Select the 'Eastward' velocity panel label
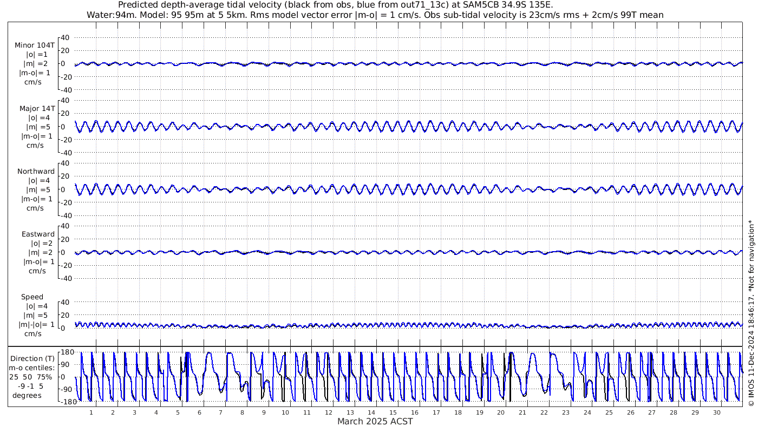Image resolution: width=758 pixels, height=433 pixels. [38, 234]
